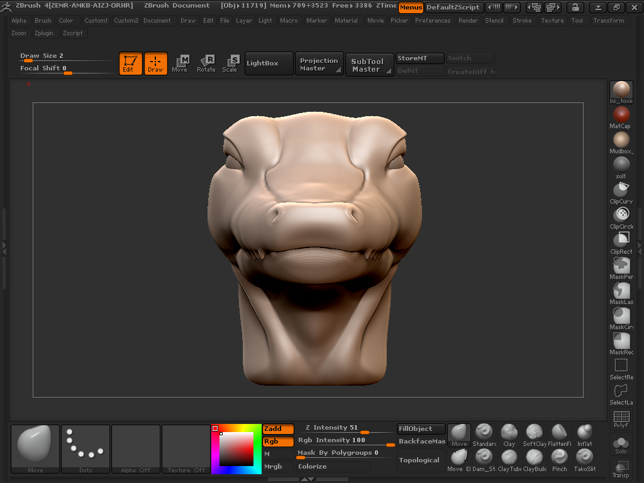Choose the MatCap red material sphere

point(621,115)
